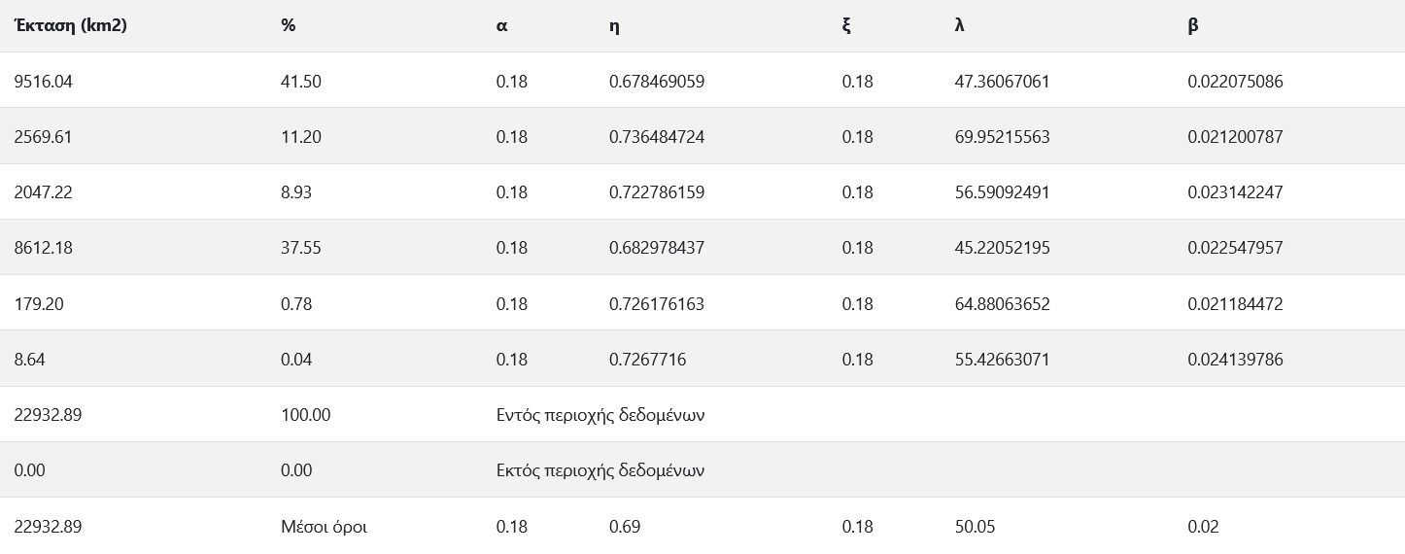
Task: Select the percentage total 100.00 cell
Action: click(305, 415)
